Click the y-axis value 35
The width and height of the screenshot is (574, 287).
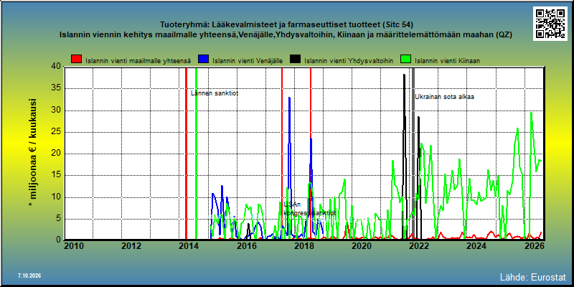pos(56,88)
